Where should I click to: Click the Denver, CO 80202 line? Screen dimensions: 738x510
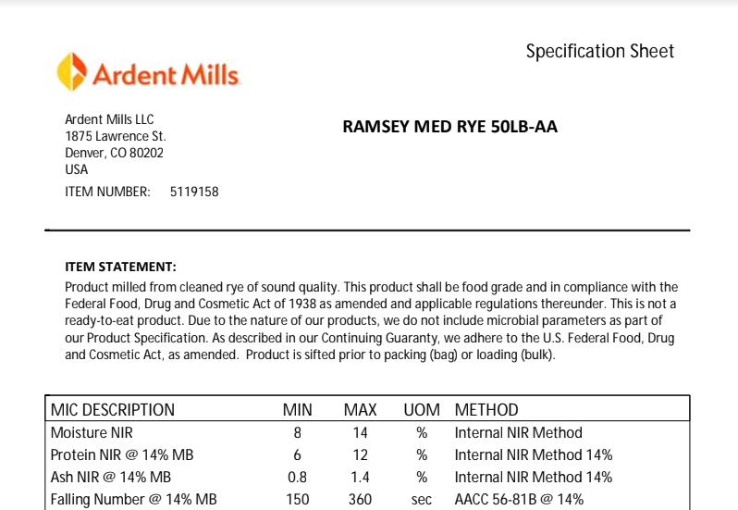point(114,153)
